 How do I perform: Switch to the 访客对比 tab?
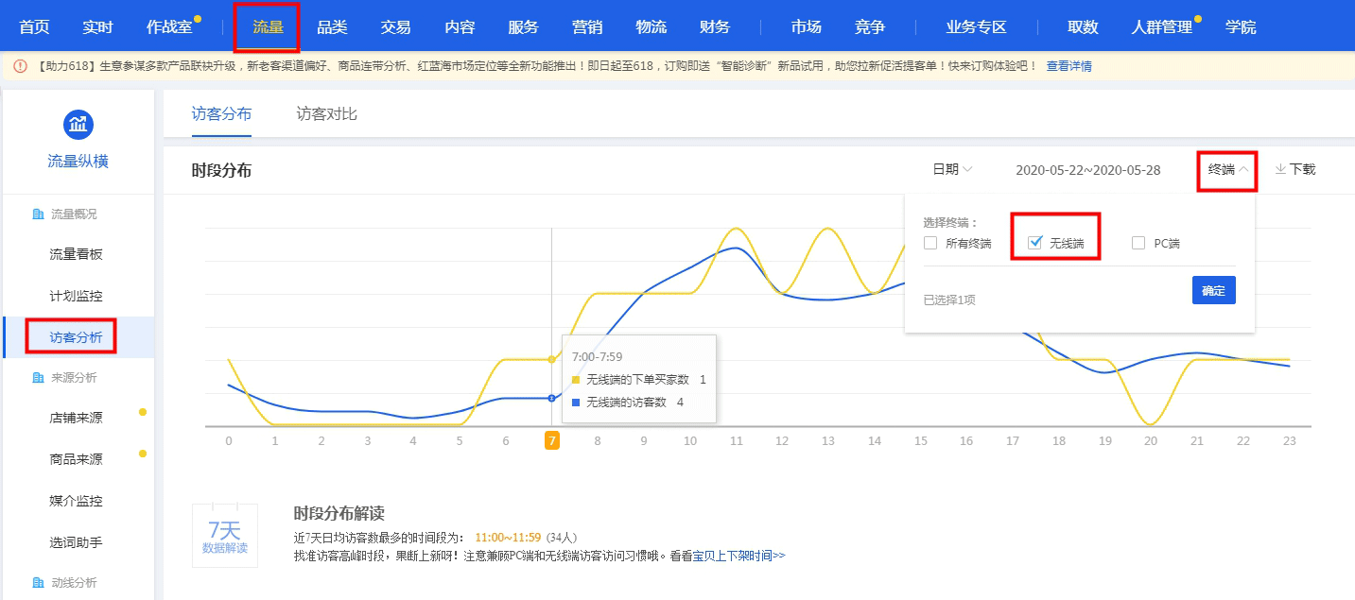tap(326, 114)
